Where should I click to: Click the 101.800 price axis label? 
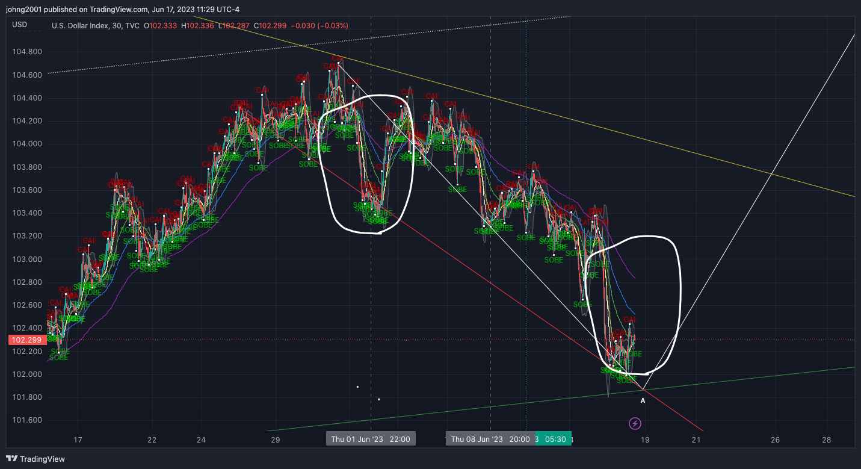(27, 397)
